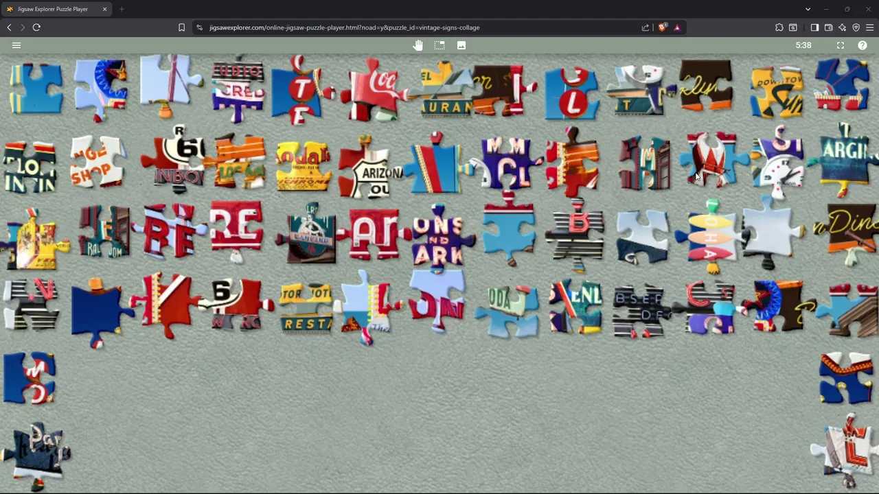Pick the 'MM CL' purple piece

click(x=507, y=163)
